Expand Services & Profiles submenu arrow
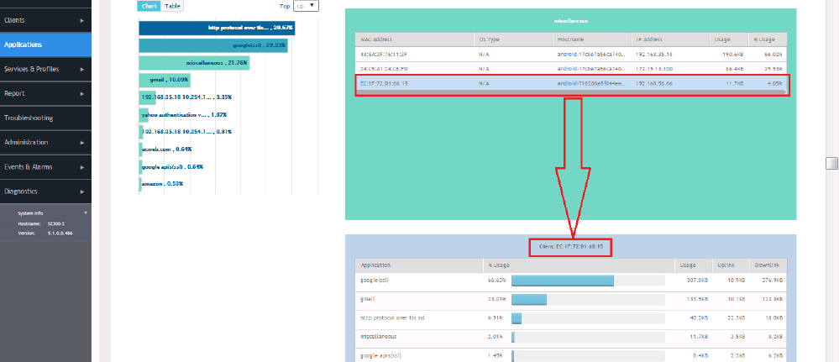Viewport: 839px width, 362px height. pos(82,69)
